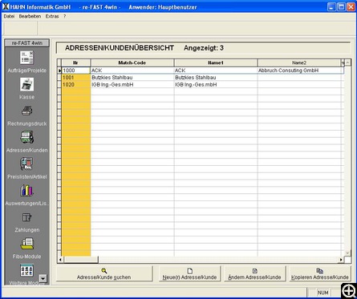This screenshot has width=357, height=299.
Task: Click Adresse/Kunde suchen button
Action: (x=104, y=273)
